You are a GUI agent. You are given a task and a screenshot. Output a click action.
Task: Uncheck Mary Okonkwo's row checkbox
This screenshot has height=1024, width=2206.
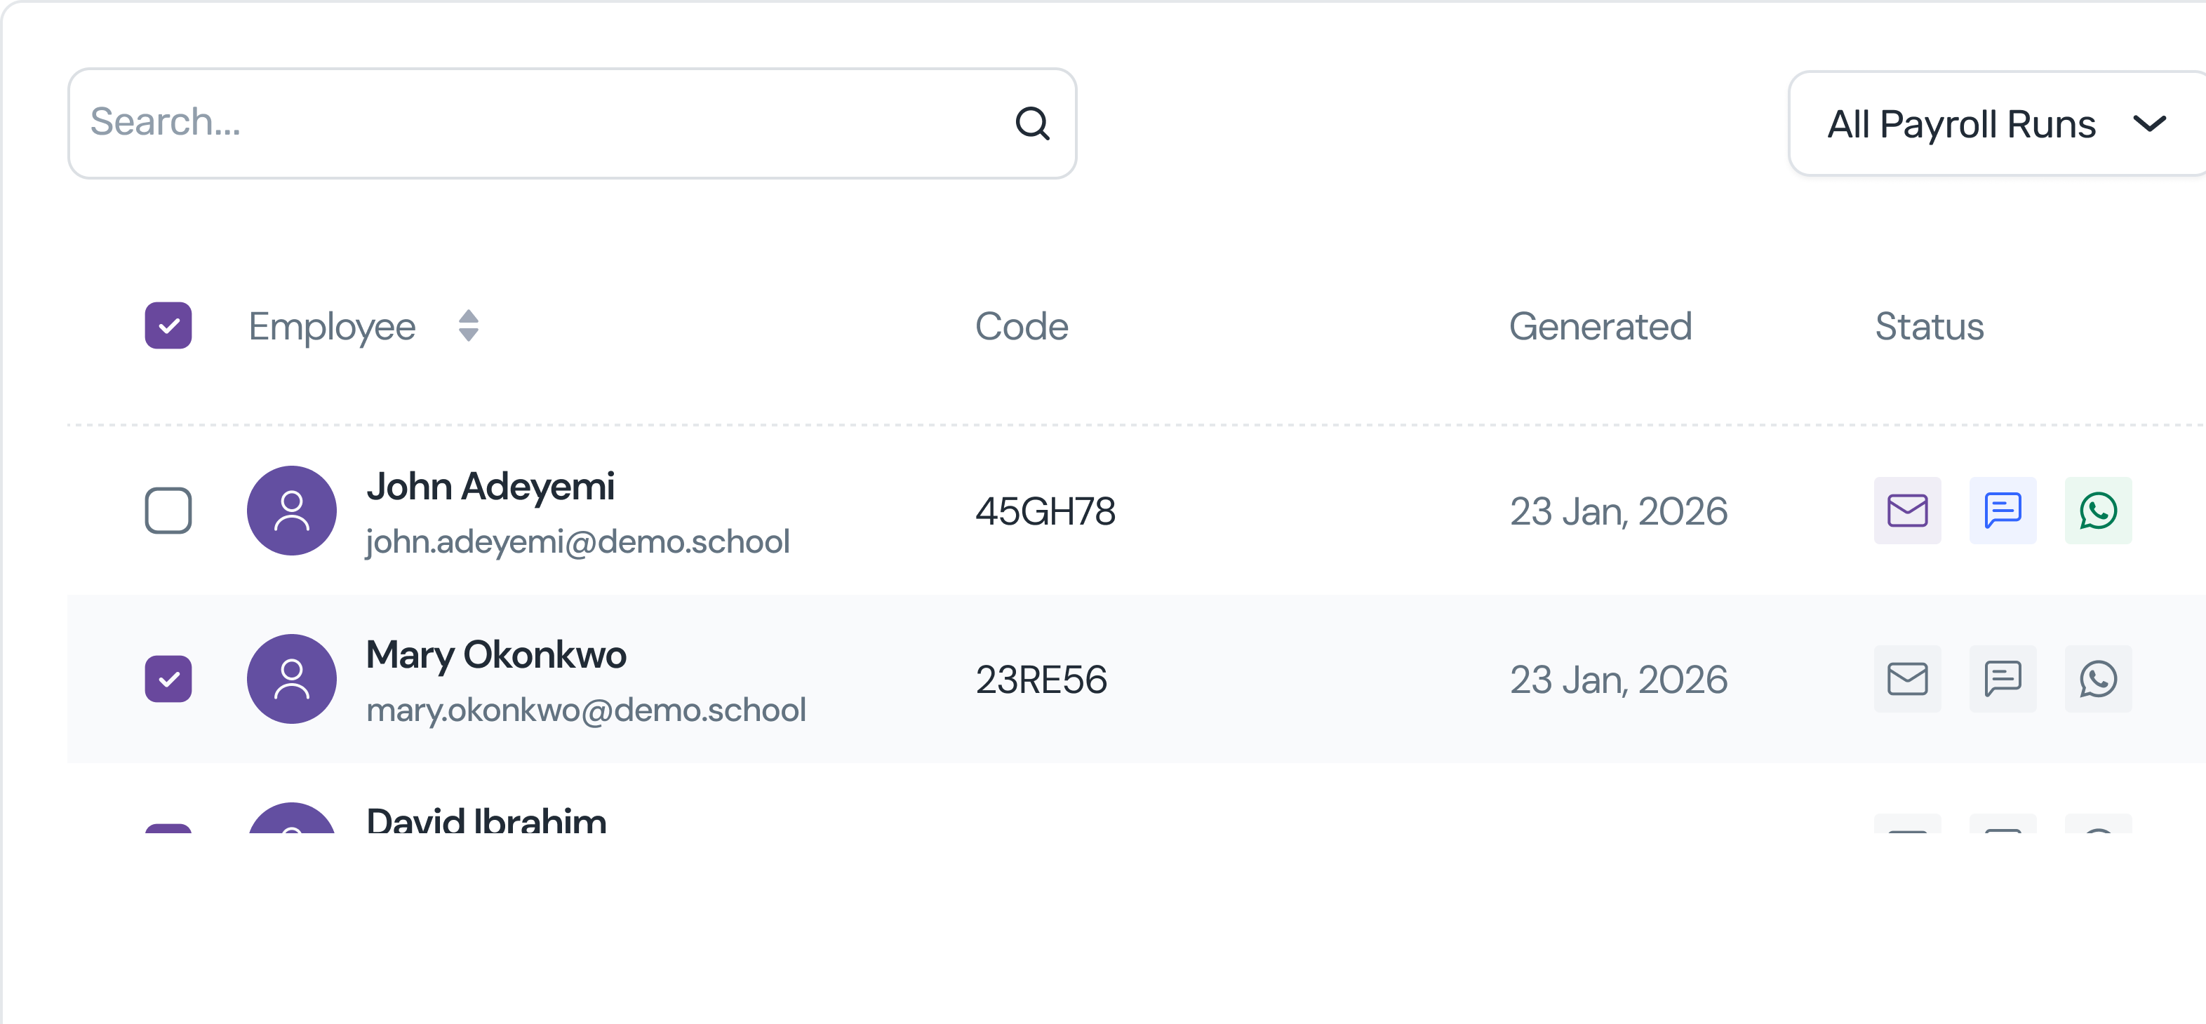point(168,679)
